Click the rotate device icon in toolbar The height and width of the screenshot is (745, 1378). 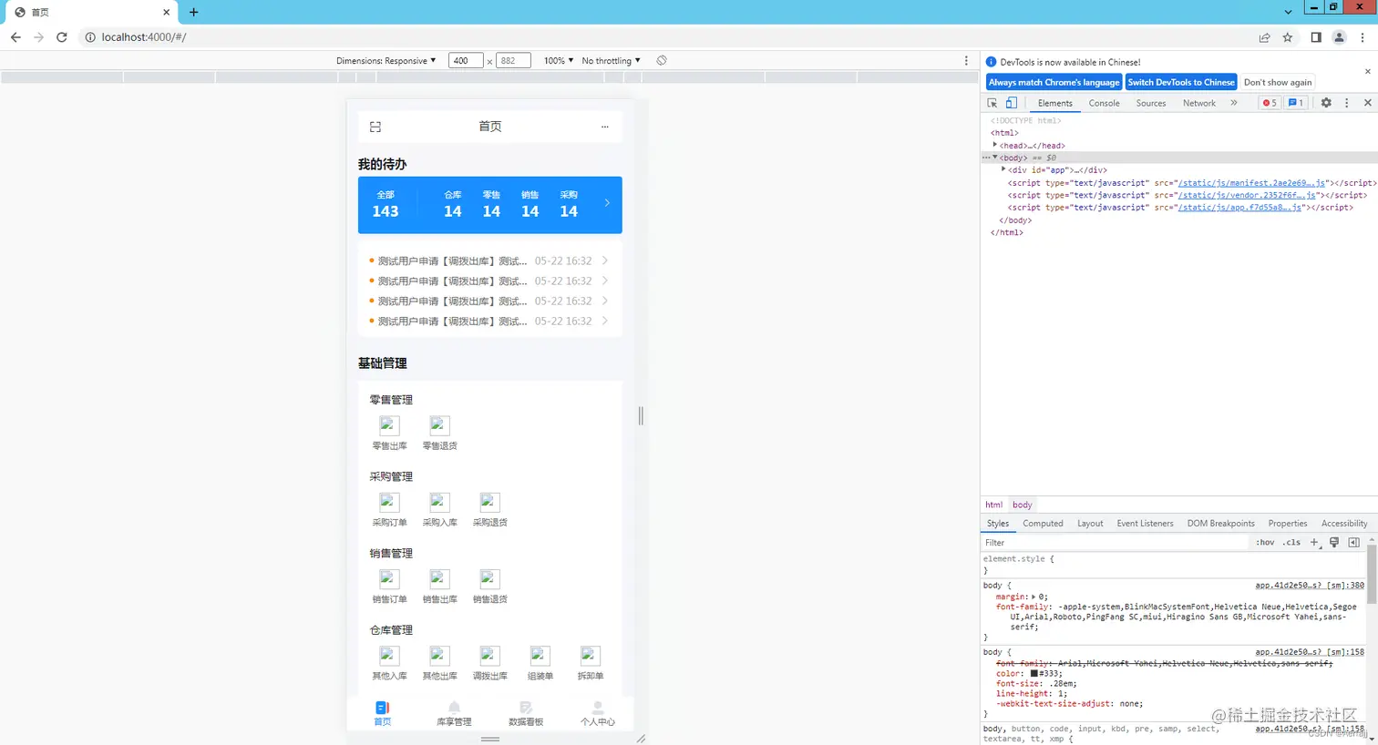click(662, 60)
